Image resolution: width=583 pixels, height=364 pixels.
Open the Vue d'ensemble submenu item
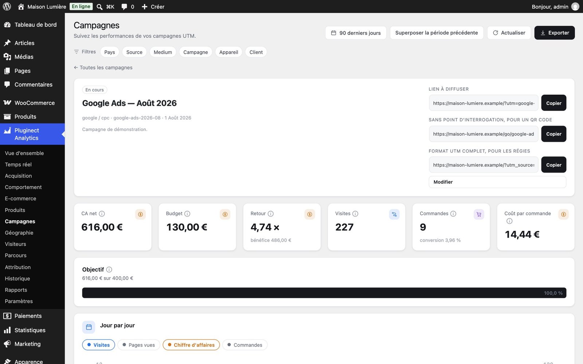point(24,153)
